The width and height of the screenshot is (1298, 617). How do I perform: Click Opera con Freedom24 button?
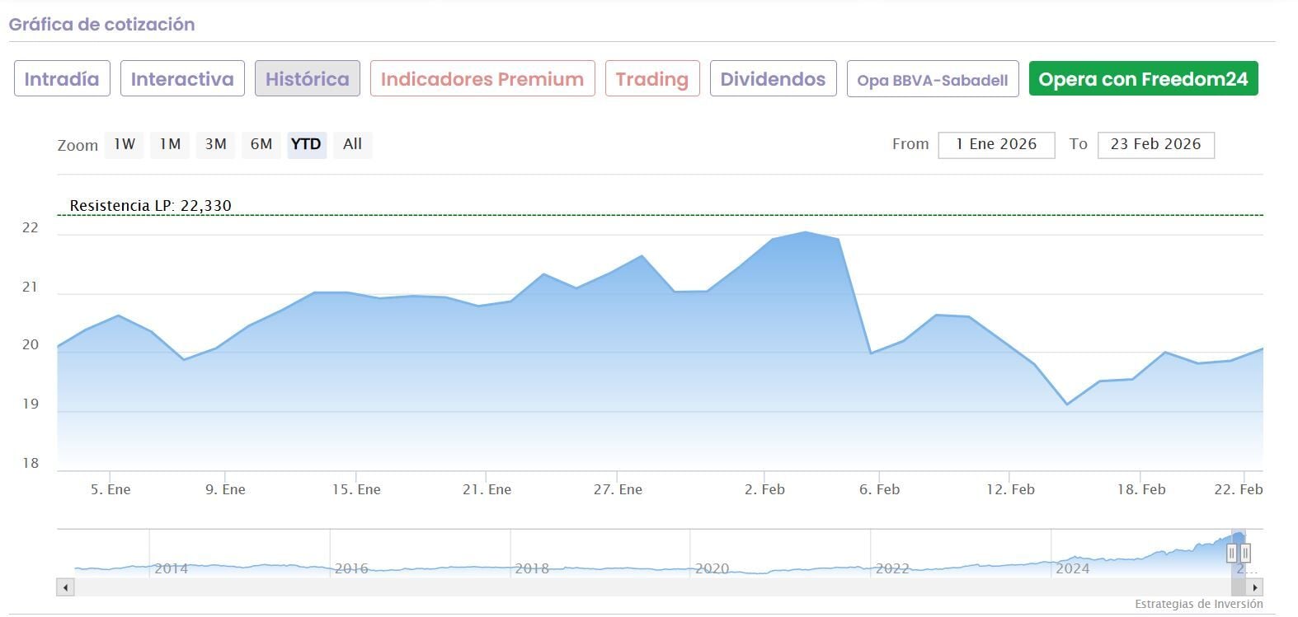pyautogui.click(x=1143, y=79)
